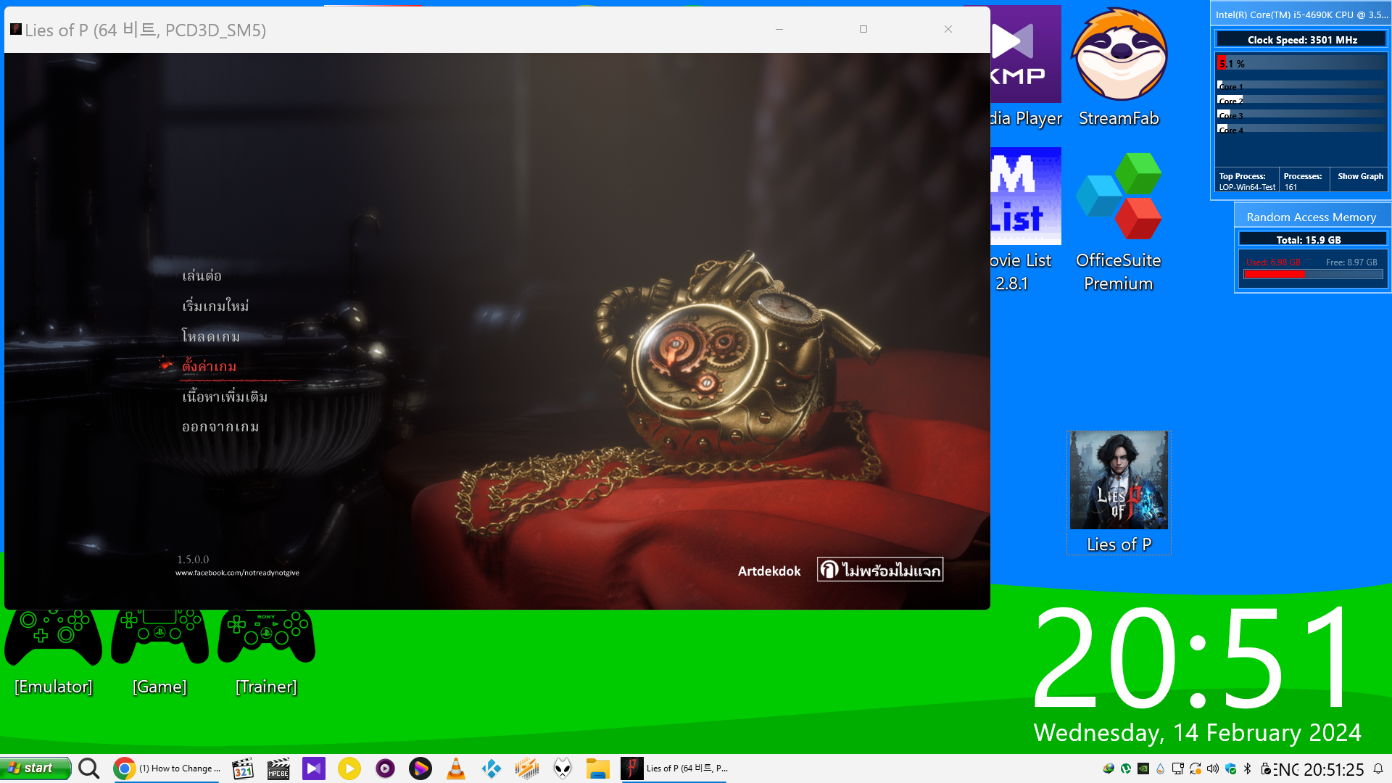Click the water-drop tray icon
Screen dimensions: 1392x783
[x=1161, y=768]
